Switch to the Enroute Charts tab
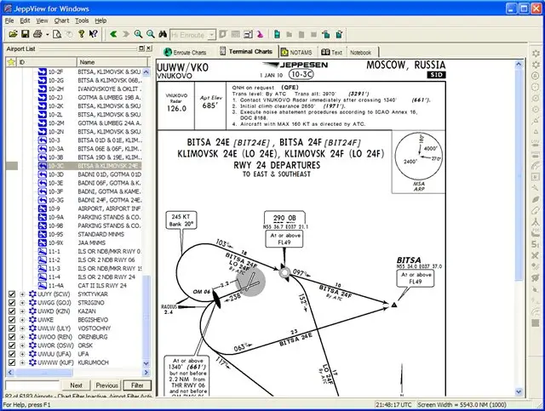 pyautogui.click(x=186, y=53)
